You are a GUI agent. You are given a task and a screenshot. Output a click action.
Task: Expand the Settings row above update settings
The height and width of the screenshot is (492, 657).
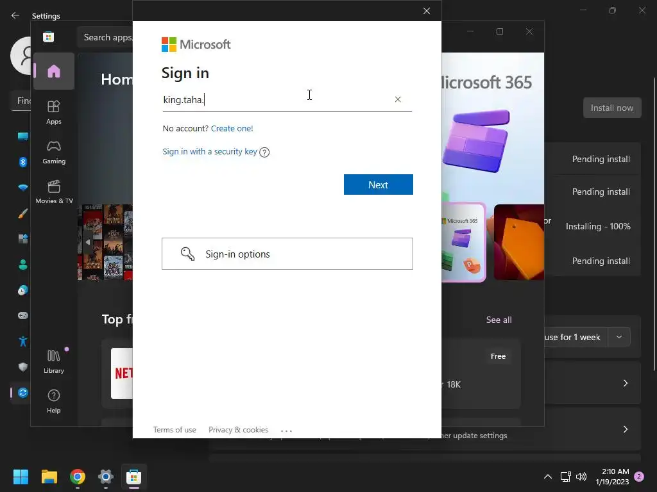pos(625,383)
